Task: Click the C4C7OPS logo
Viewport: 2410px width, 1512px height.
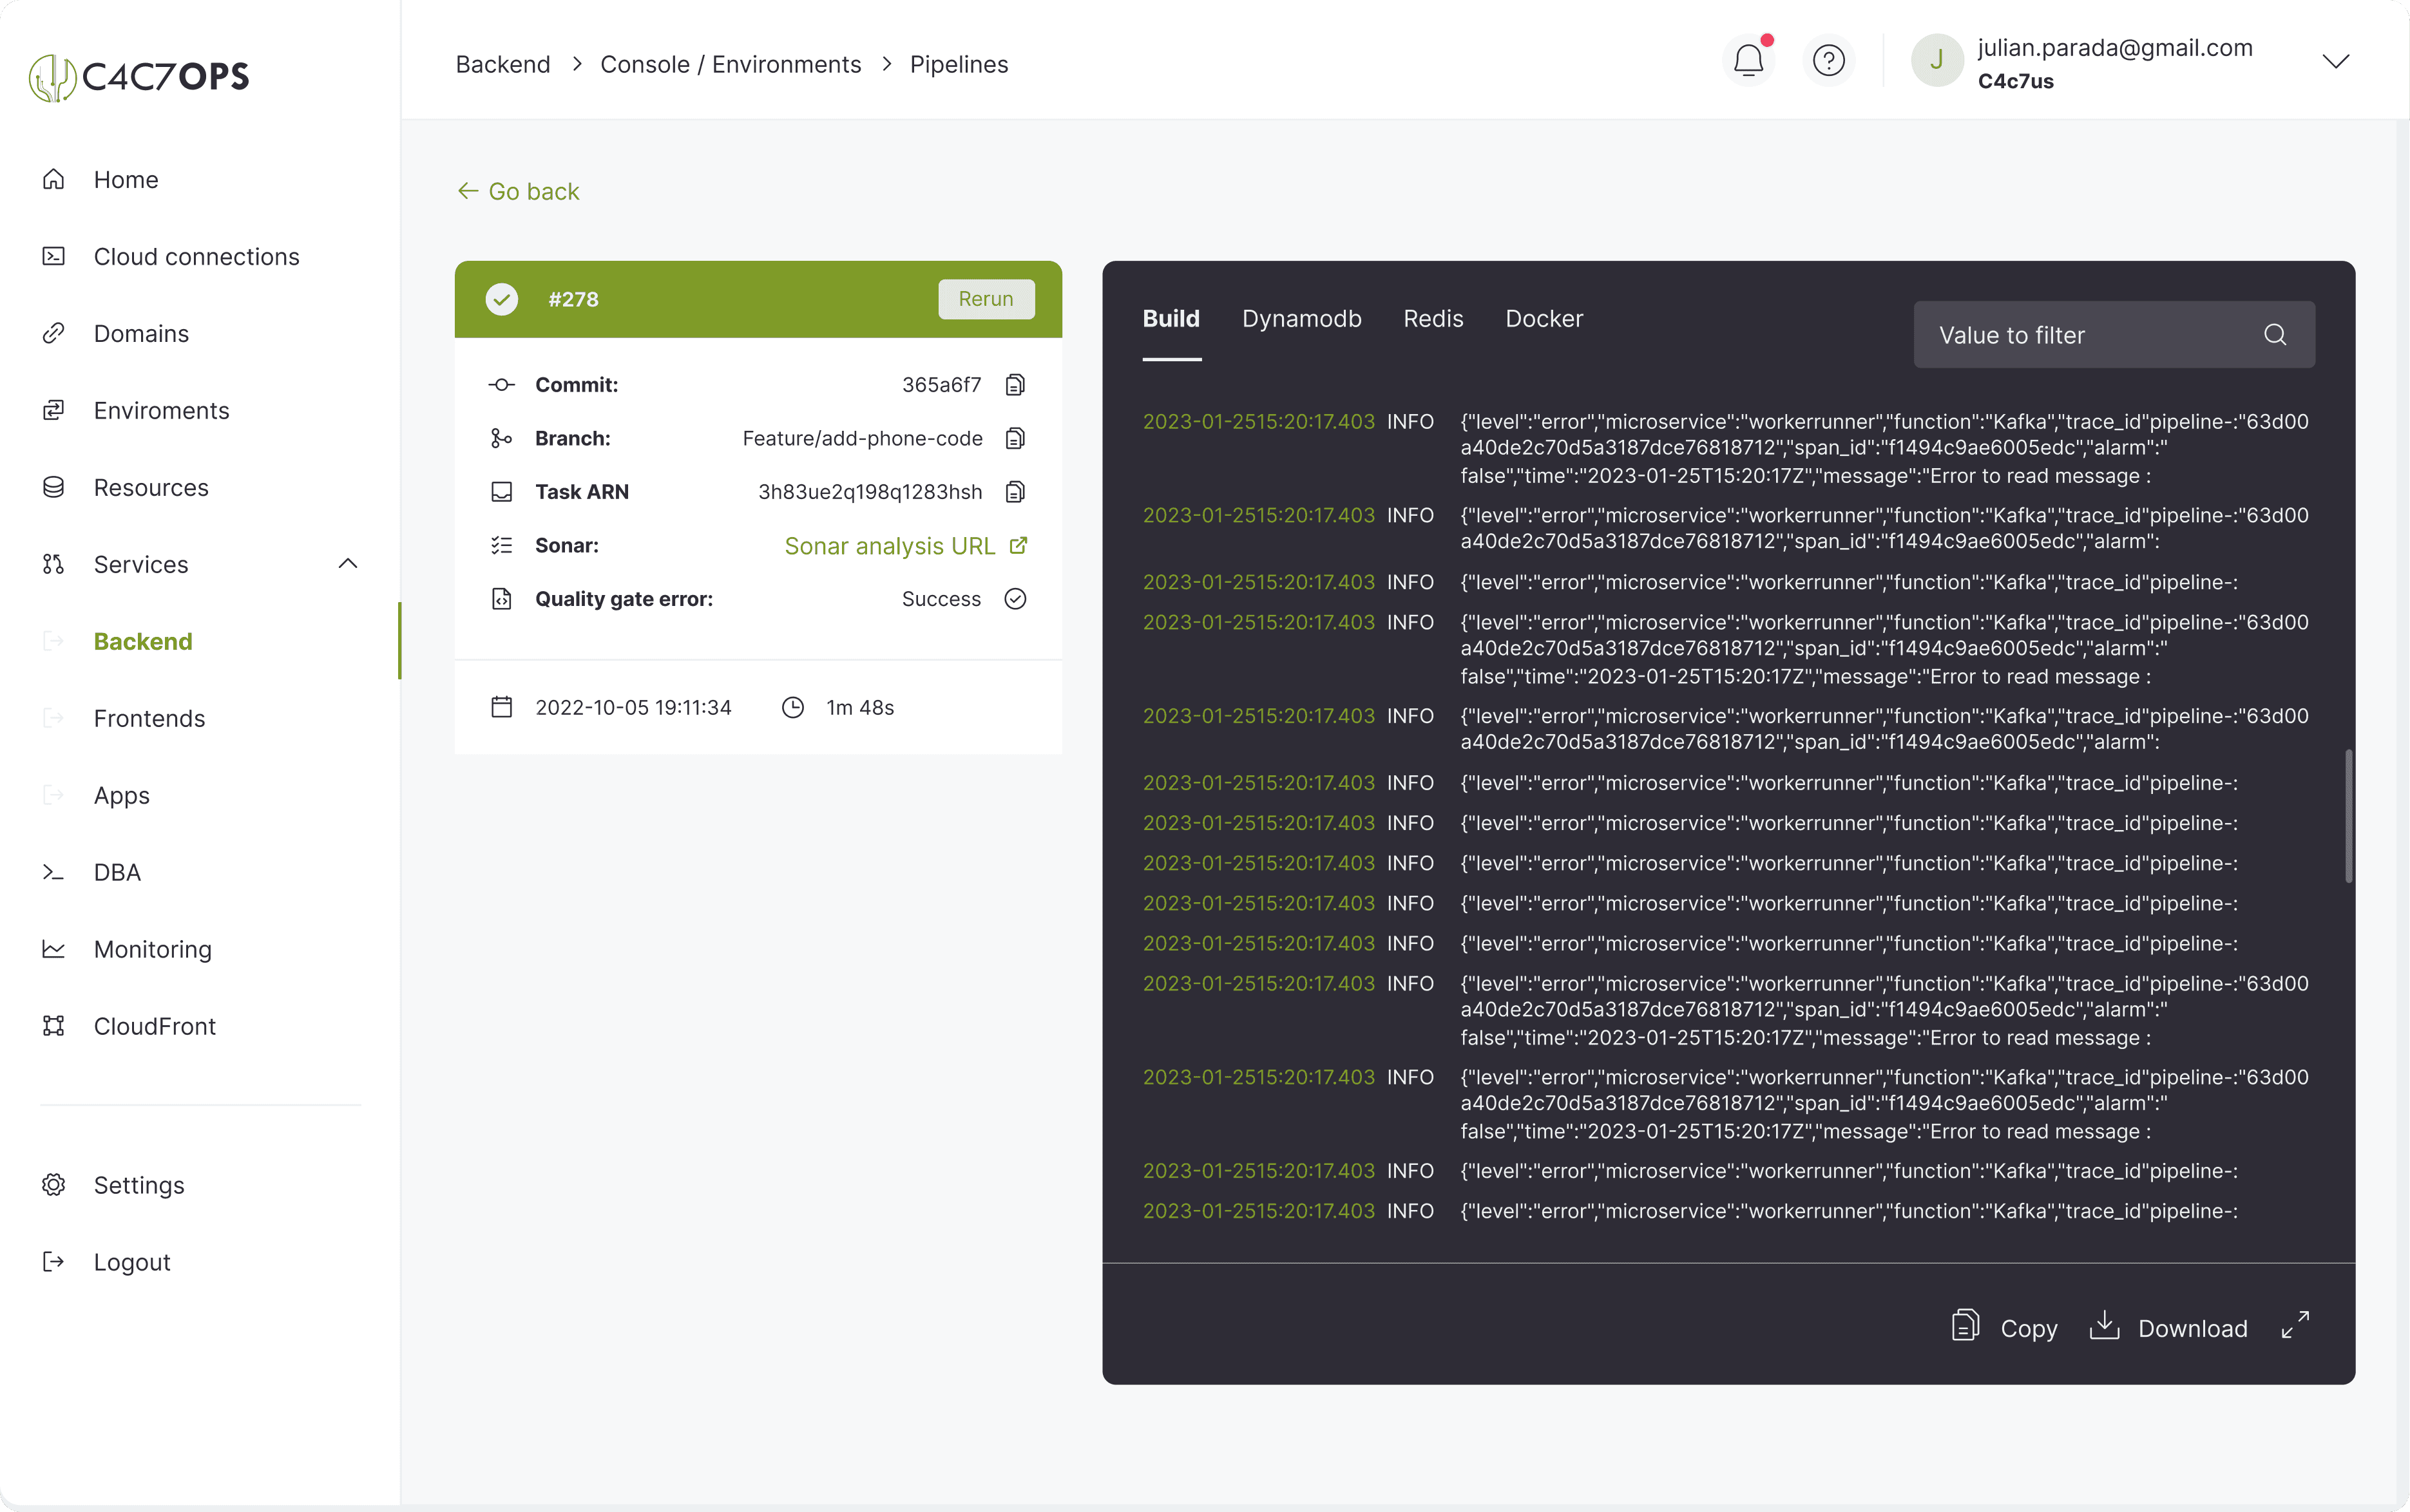Action: (139, 76)
